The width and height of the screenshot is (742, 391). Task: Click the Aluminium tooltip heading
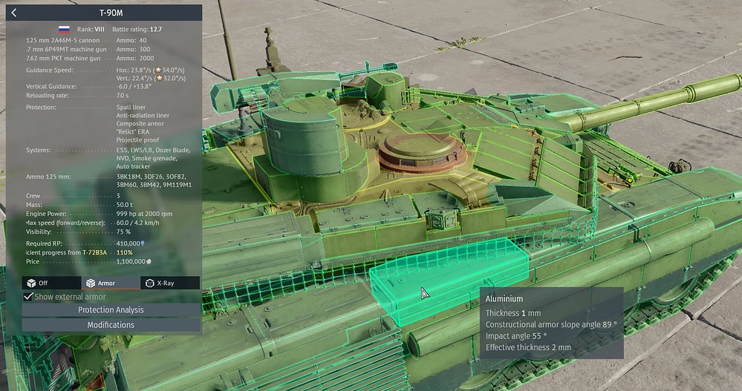click(504, 299)
